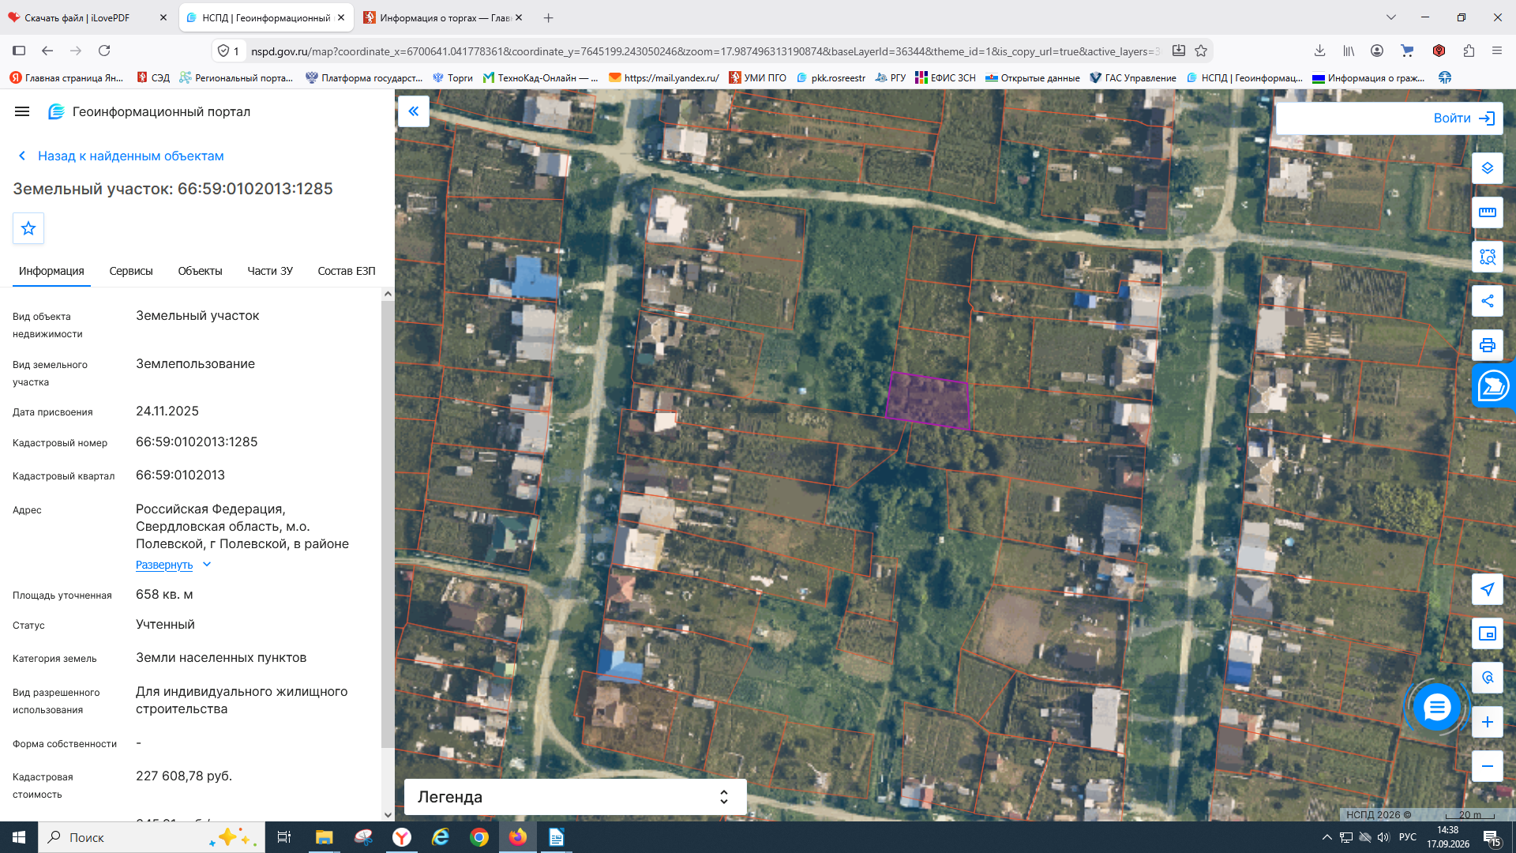Switch to the Информация tab
The image size is (1516, 853).
click(x=51, y=271)
